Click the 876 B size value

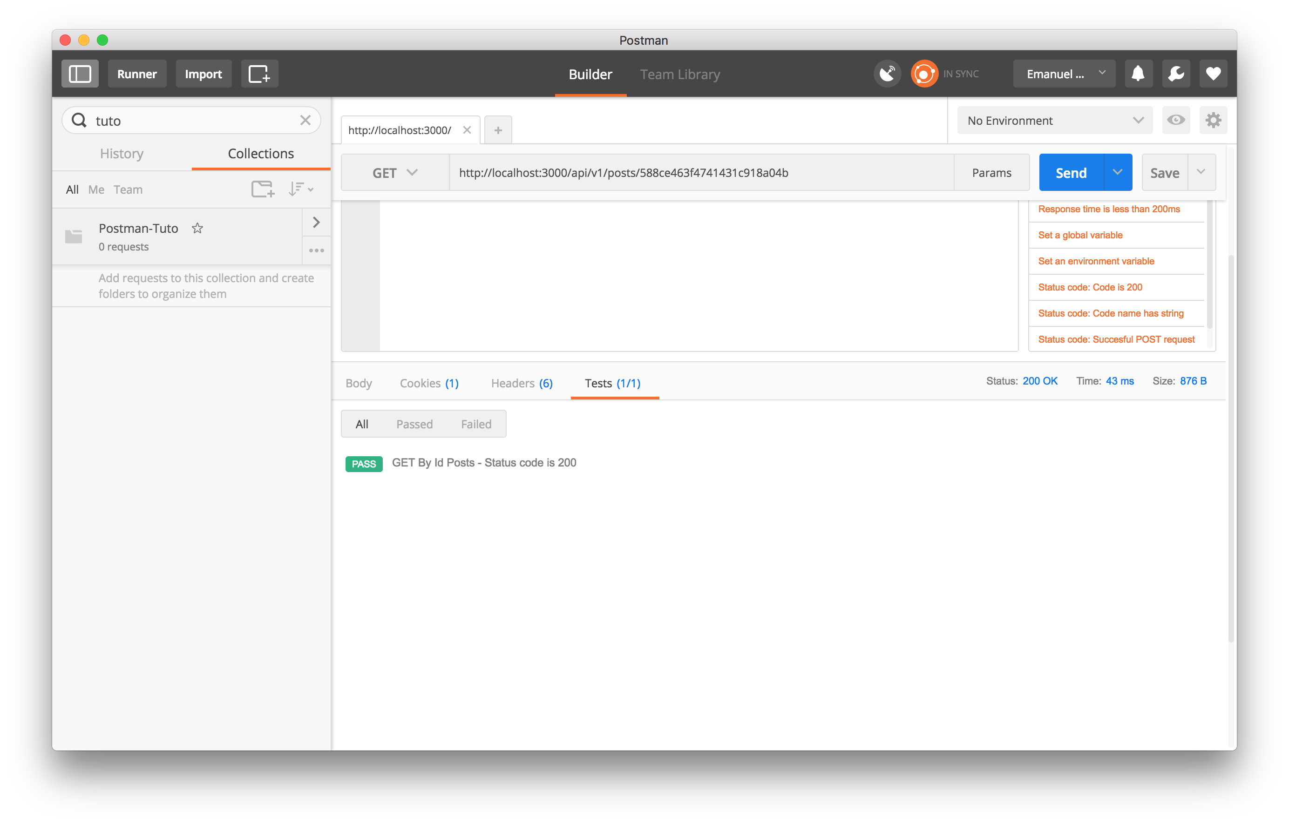[1193, 381]
